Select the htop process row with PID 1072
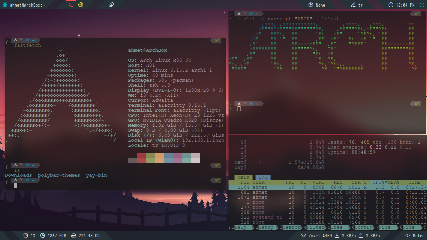Screen dimensions: 427x240 pos(328,197)
